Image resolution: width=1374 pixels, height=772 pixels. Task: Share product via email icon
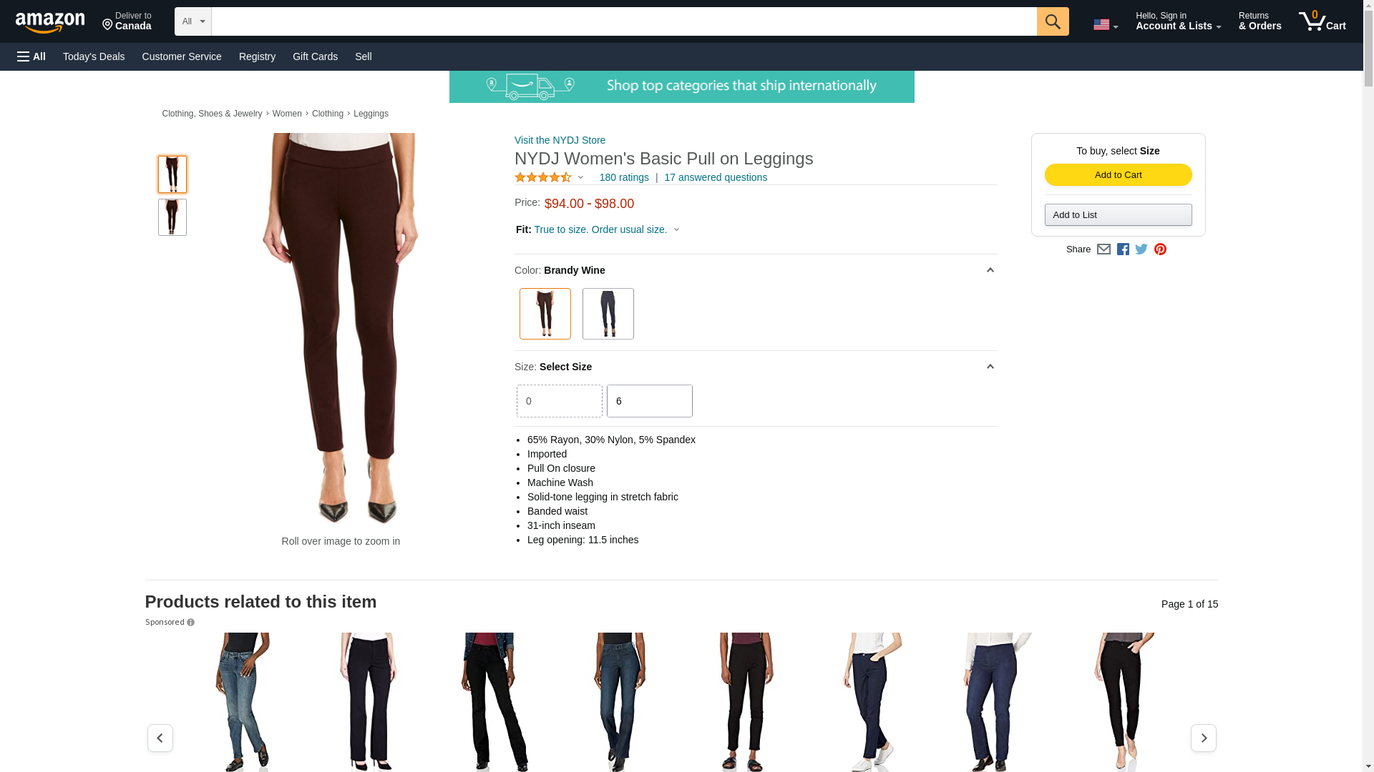pos(1103,249)
